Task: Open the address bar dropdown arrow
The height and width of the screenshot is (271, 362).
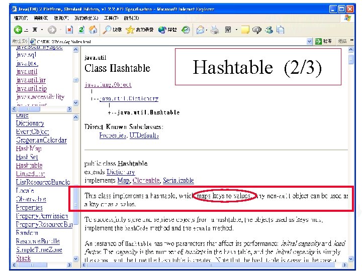Action: (309, 42)
